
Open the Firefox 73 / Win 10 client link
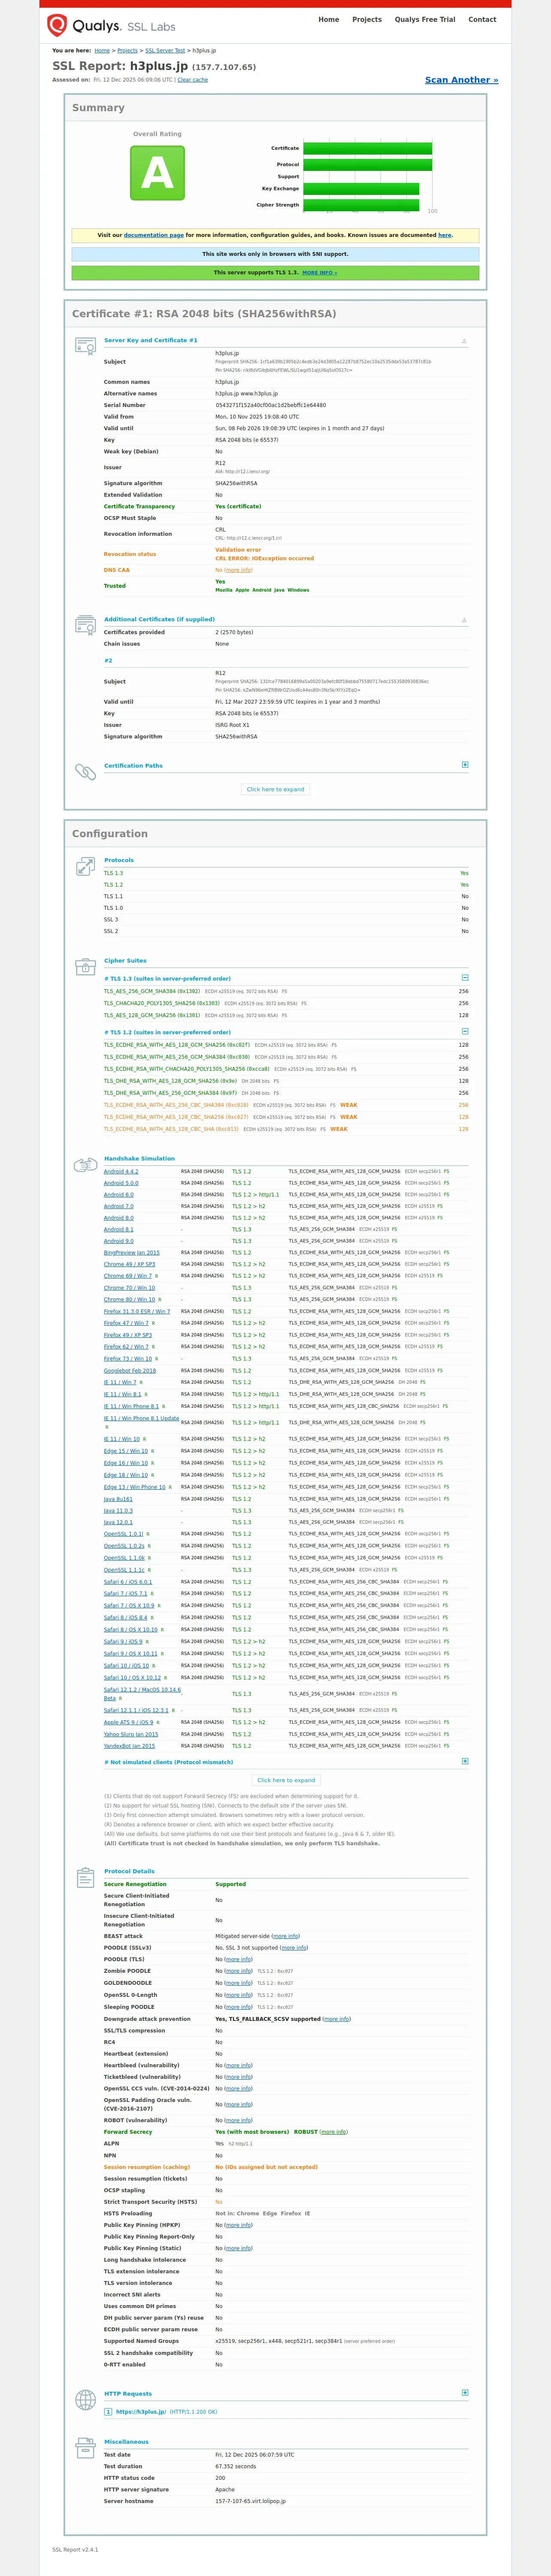(128, 1358)
